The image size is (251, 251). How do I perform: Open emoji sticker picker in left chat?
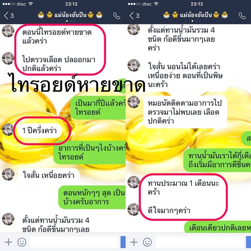click(22, 242)
